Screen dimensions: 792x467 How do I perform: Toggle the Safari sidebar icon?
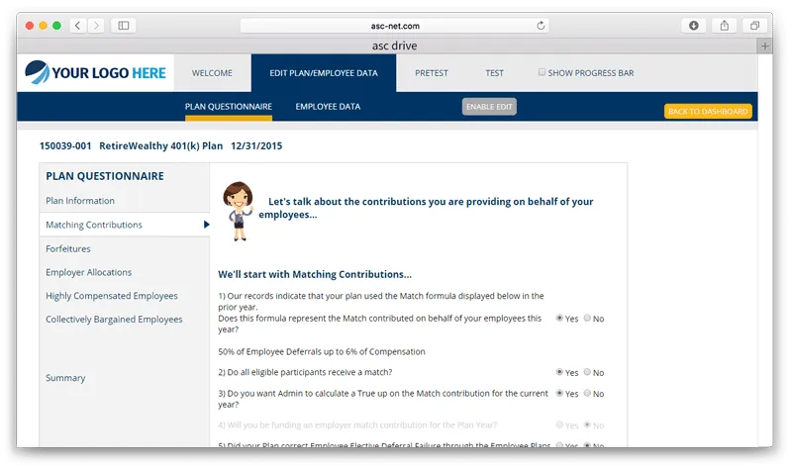(125, 25)
